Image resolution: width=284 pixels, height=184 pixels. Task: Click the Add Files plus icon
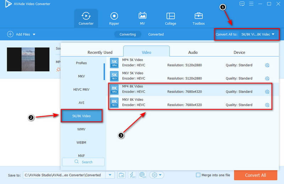pos(10,34)
